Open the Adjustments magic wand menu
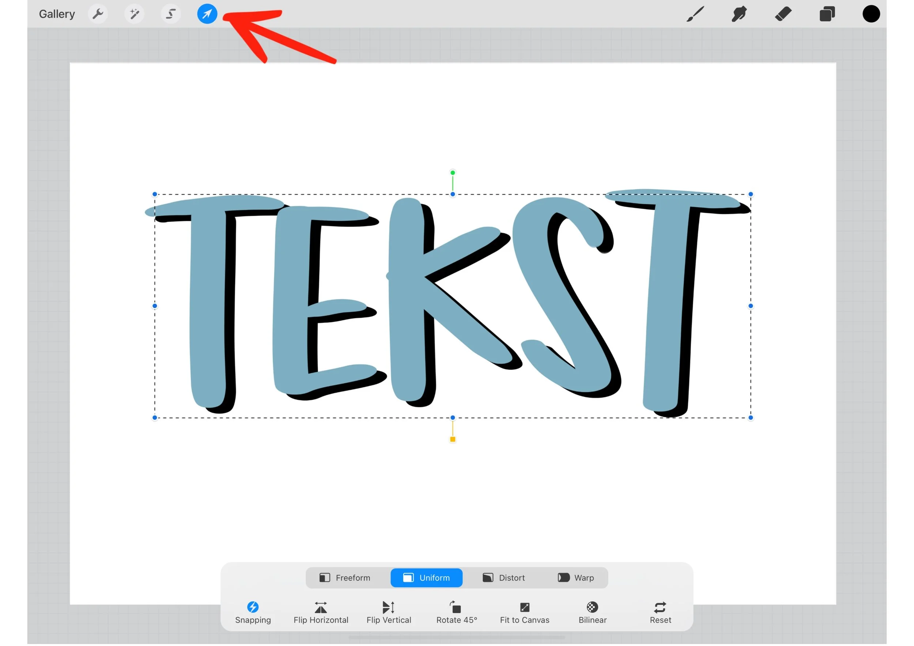914x646 pixels. pyautogui.click(x=135, y=14)
